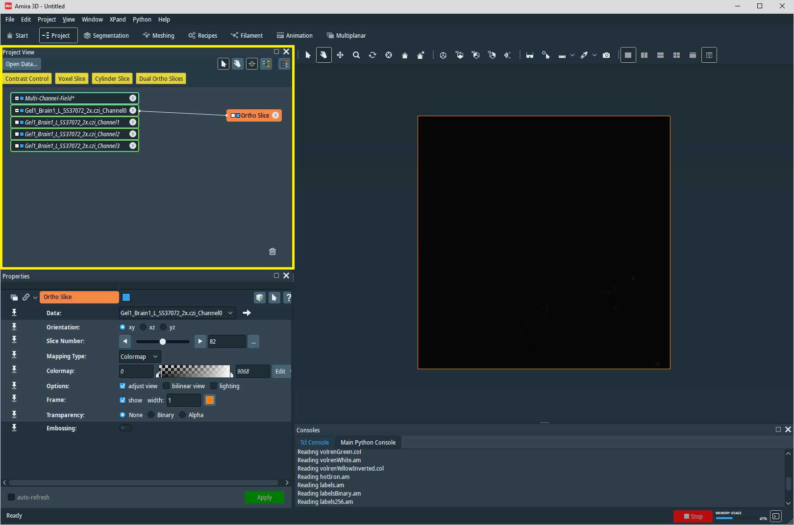Switch to four viewers layout
The width and height of the screenshot is (794, 525).
(x=677, y=55)
